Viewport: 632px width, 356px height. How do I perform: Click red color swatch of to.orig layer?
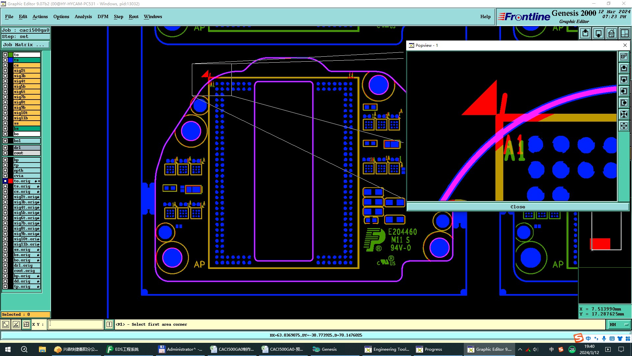pyautogui.click(x=11, y=181)
